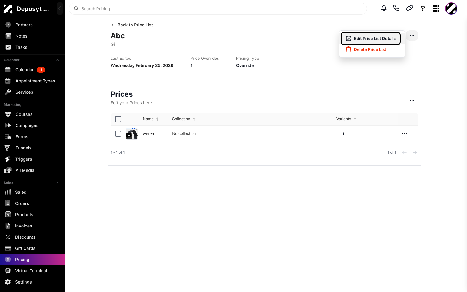Open the phone dialer icon
This screenshot has width=467, height=292.
[396, 8]
